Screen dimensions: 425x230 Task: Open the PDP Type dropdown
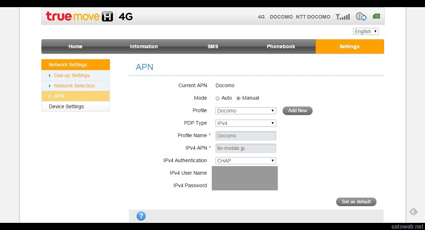(246, 123)
